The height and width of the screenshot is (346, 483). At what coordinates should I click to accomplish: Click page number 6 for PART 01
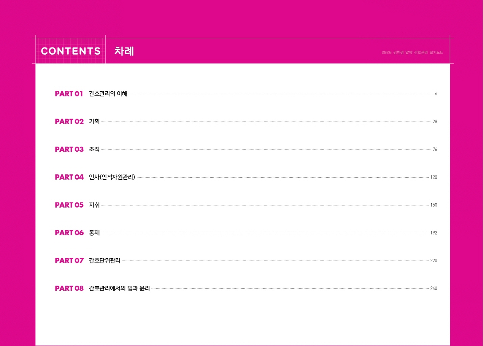pyautogui.click(x=436, y=94)
